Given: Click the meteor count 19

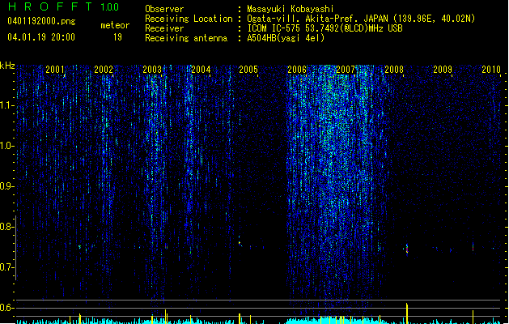Looking at the screenshot, I should pyautogui.click(x=117, y=37).
